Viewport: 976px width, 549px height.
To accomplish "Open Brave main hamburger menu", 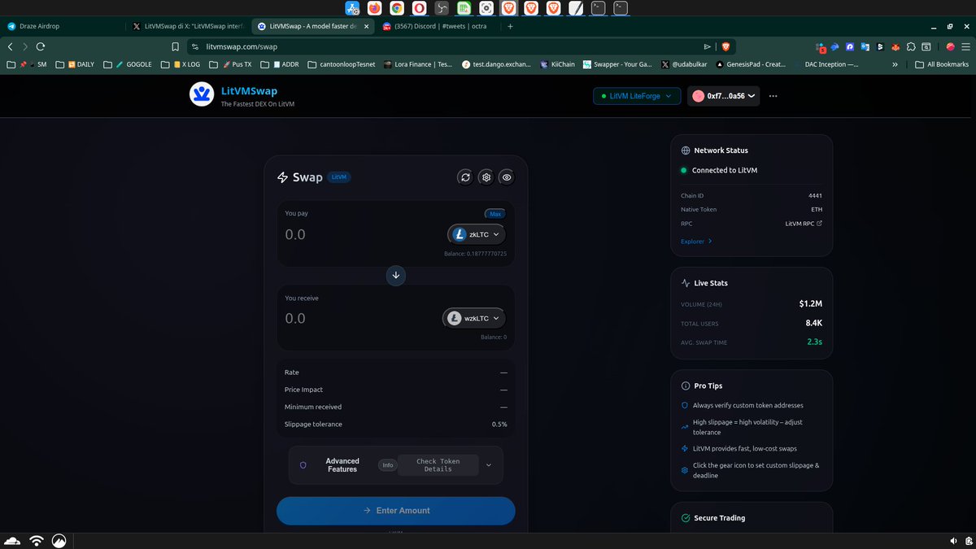I will 965,47.
